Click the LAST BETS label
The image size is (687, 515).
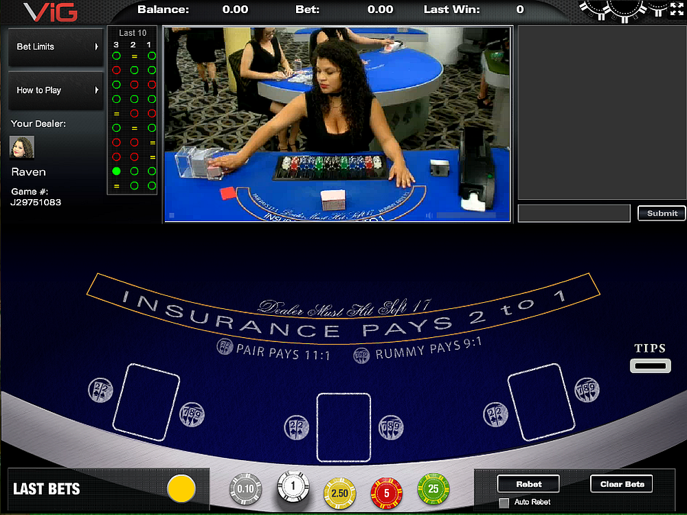point(47,489)
